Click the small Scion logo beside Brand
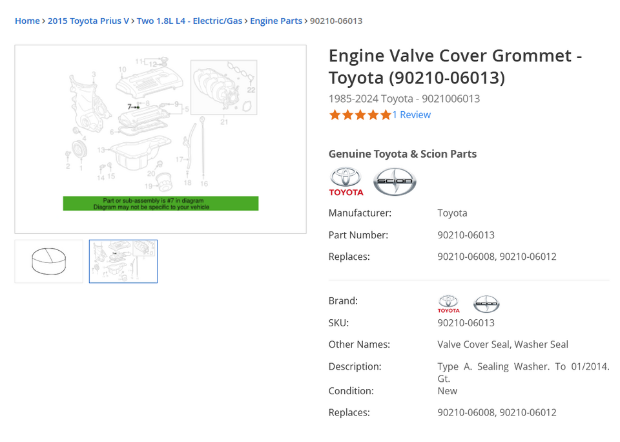 pos(486,304)
